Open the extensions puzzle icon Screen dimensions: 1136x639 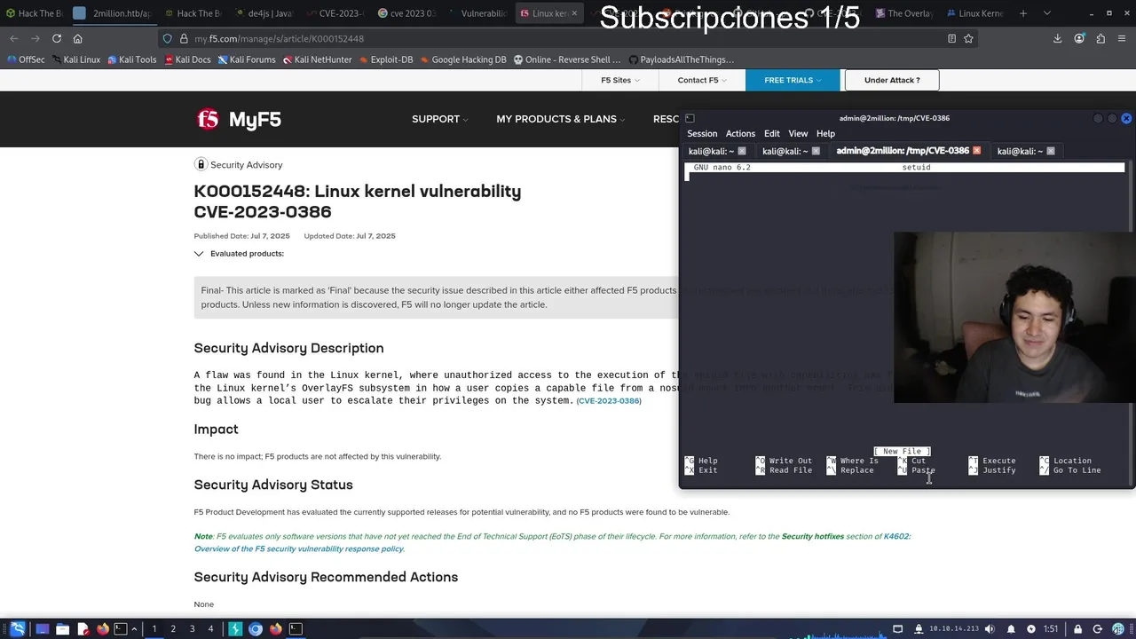[1100, 38]
